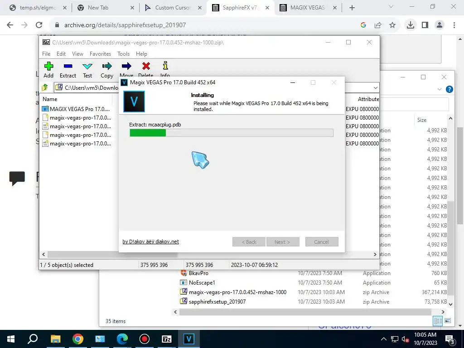Open the red record app on taskbar
The image size is (464, 348).
coord(145,339)
